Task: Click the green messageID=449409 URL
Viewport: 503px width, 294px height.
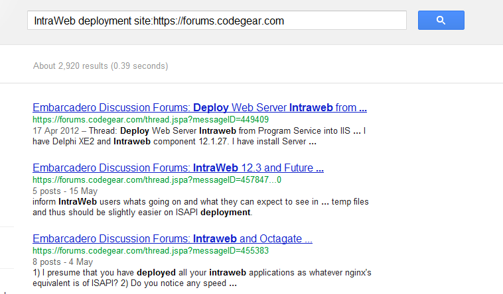Action: (x=151, y=119)
